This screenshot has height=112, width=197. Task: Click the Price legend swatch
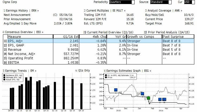[106, 77]
